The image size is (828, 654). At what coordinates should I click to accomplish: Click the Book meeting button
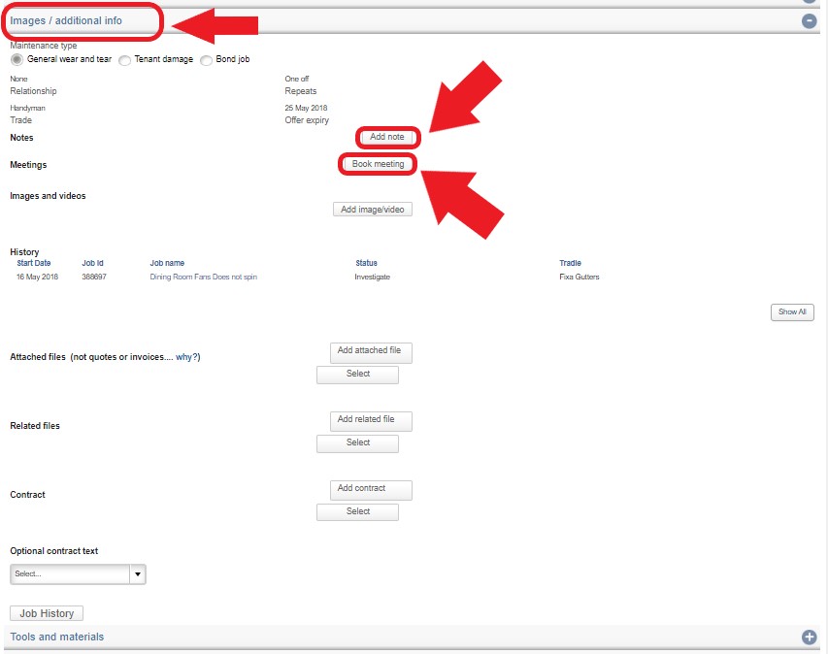pos(378,164)
